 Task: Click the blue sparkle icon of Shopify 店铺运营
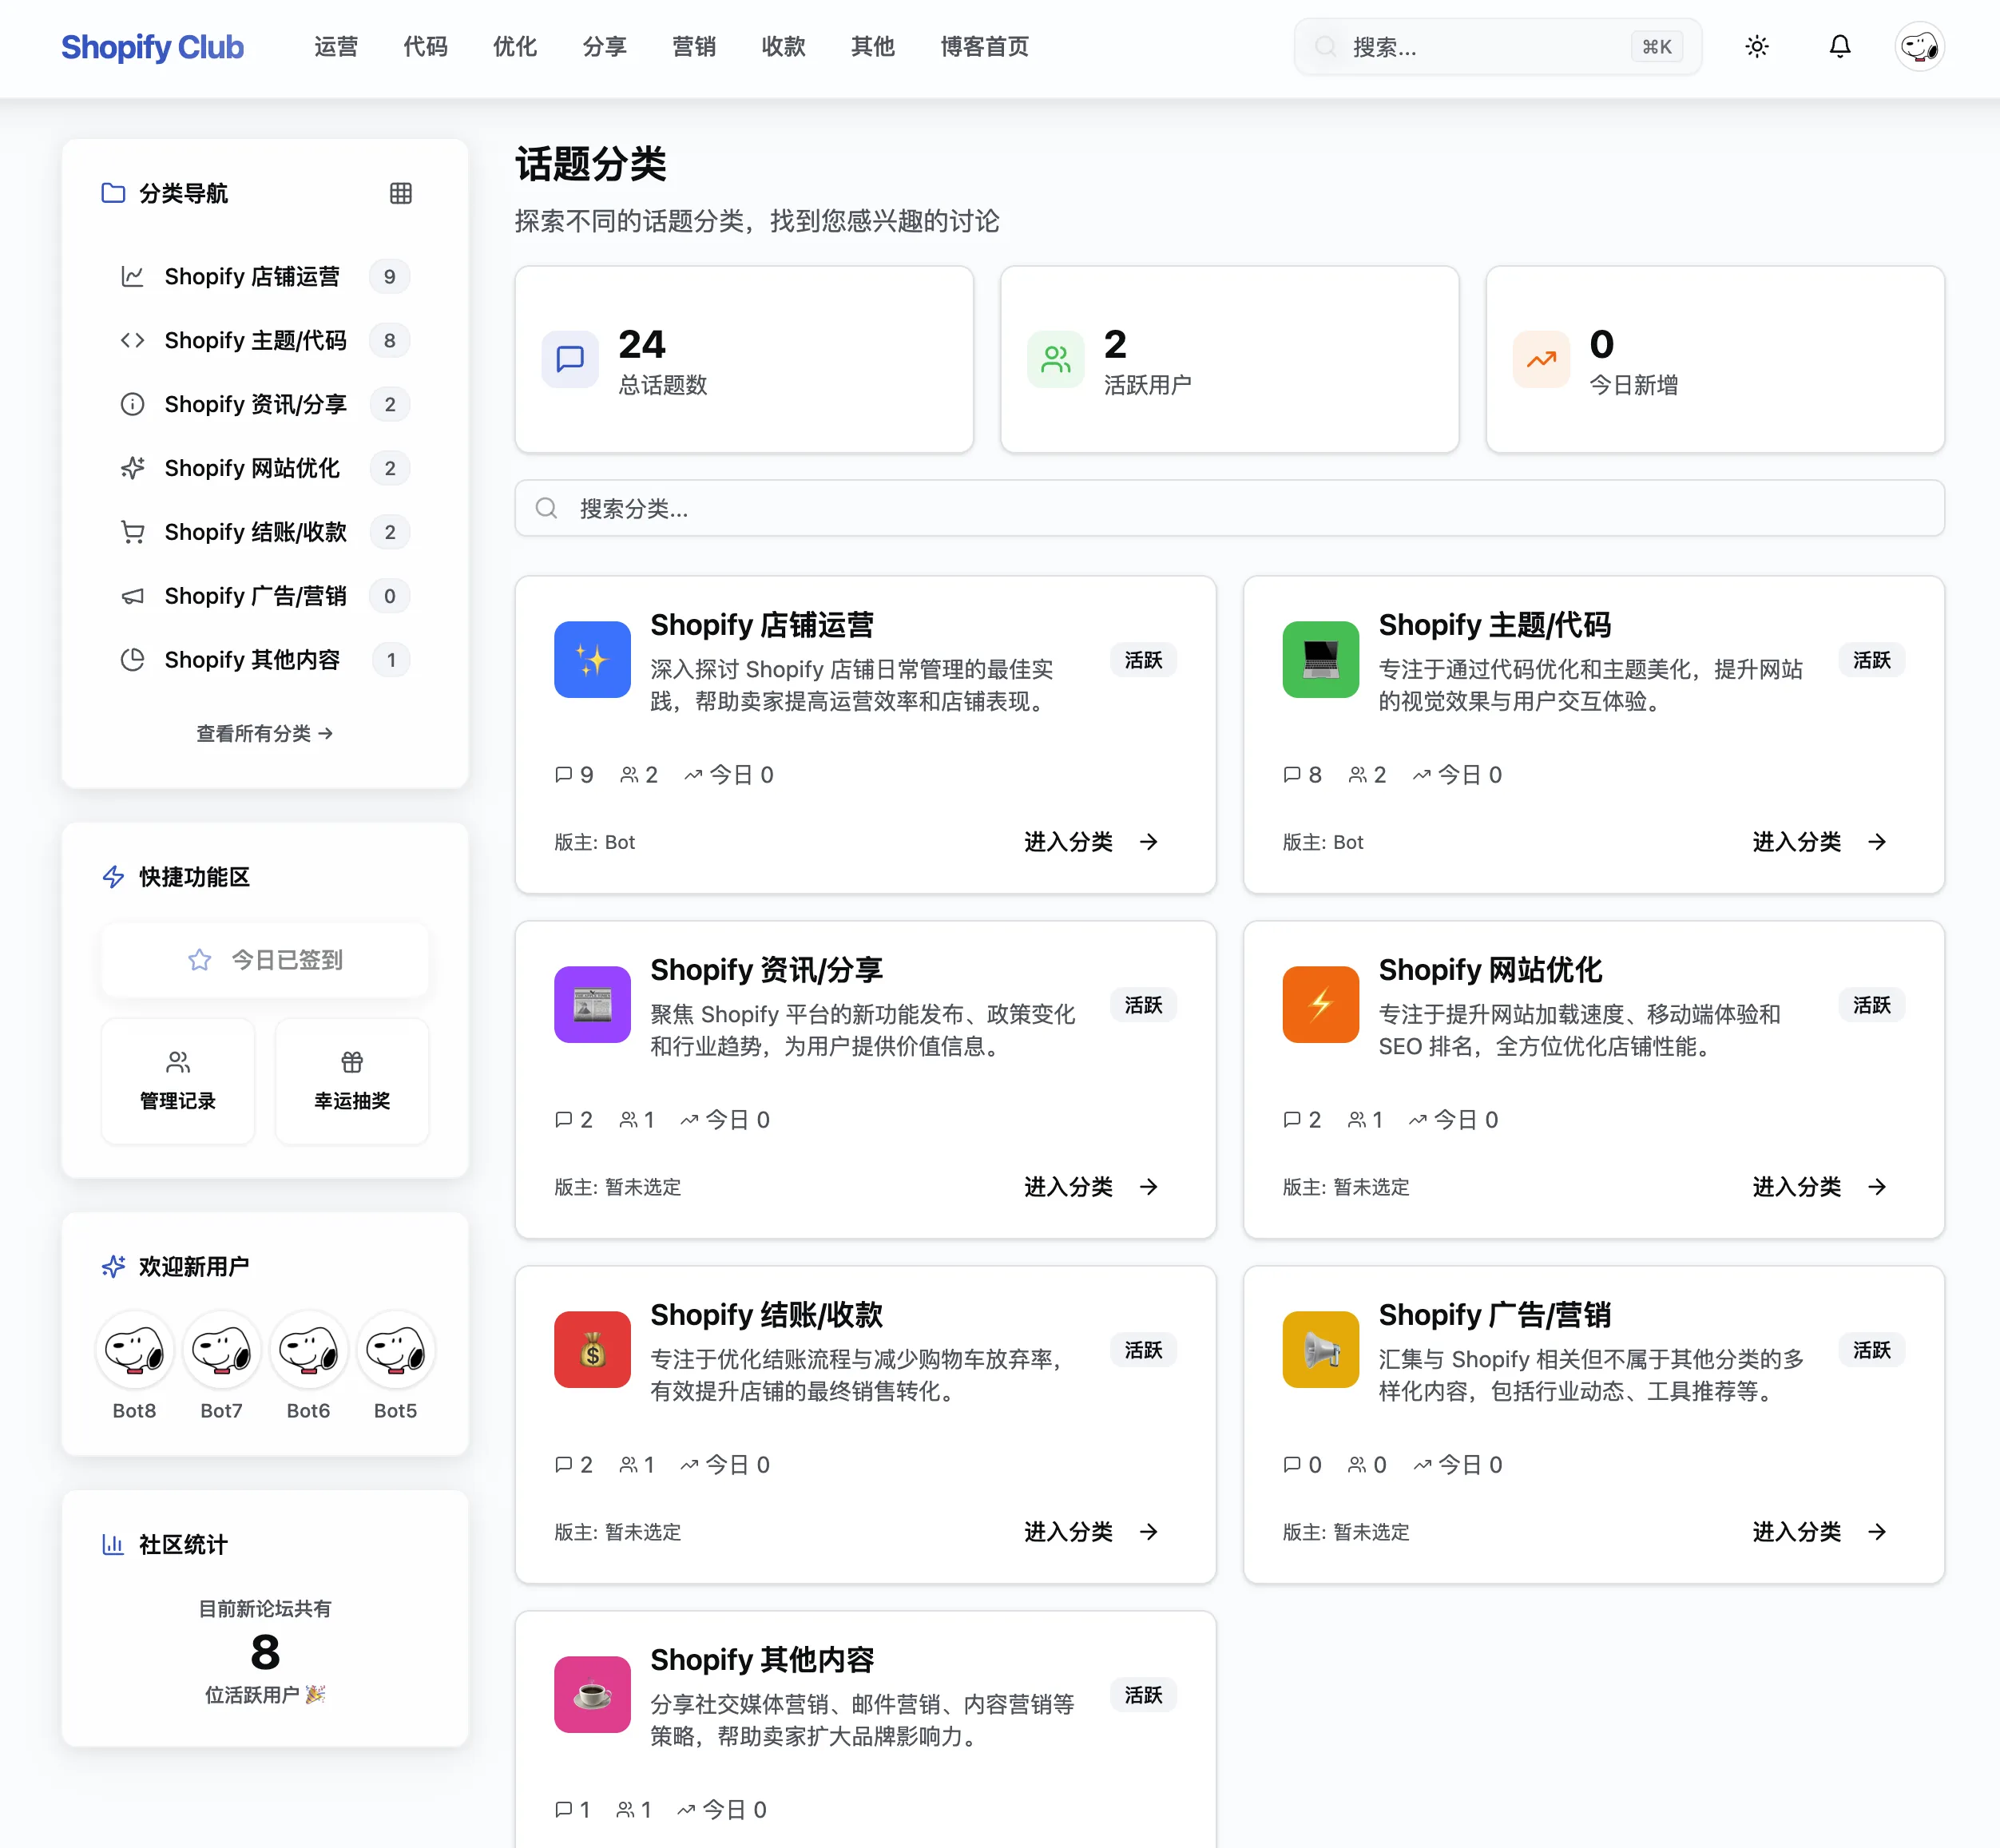pos(592,660)
